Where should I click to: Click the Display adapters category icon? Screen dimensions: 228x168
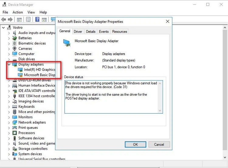[x=15, y=64]
